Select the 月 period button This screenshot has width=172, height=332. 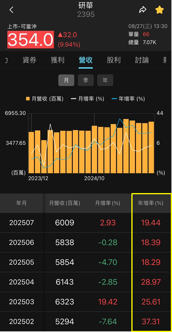click(66, 80)
